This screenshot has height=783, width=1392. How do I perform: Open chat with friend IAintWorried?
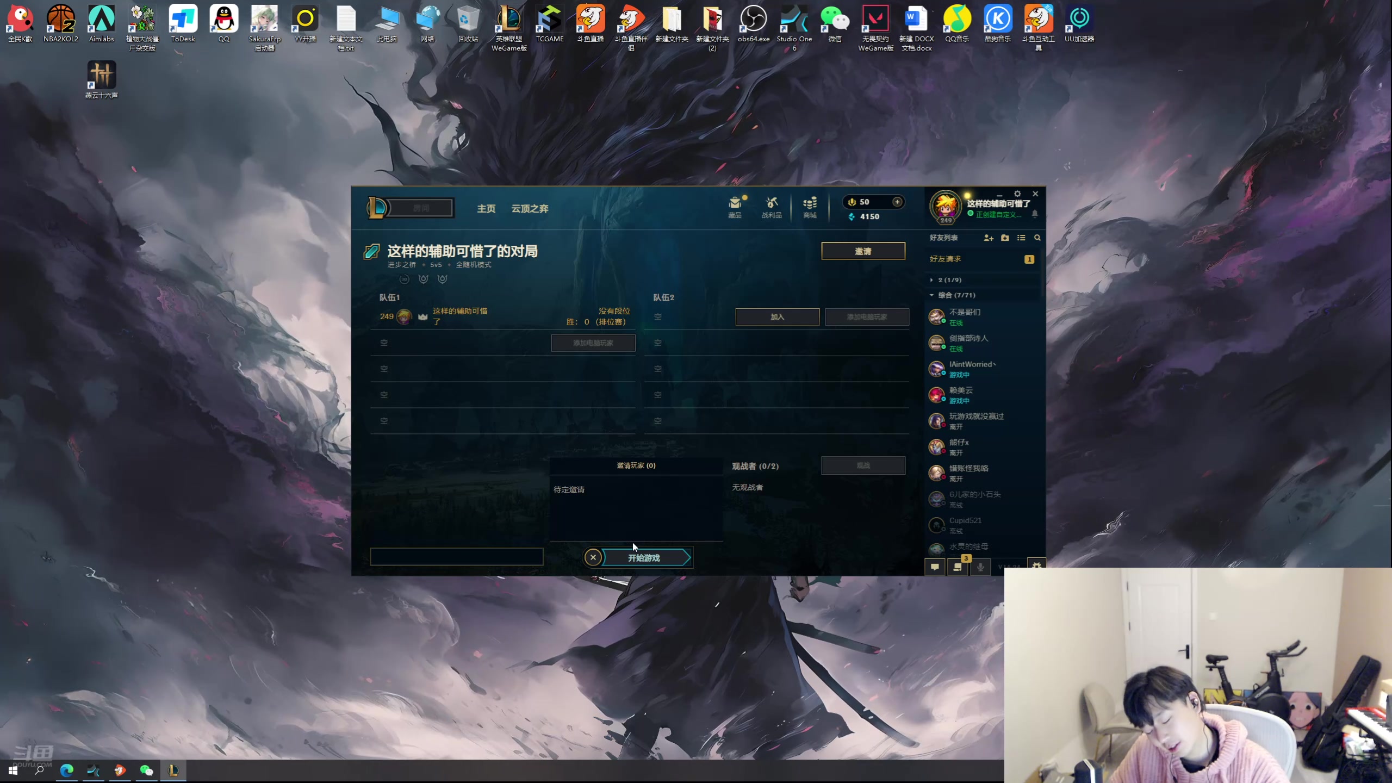[x=983, y=369]
